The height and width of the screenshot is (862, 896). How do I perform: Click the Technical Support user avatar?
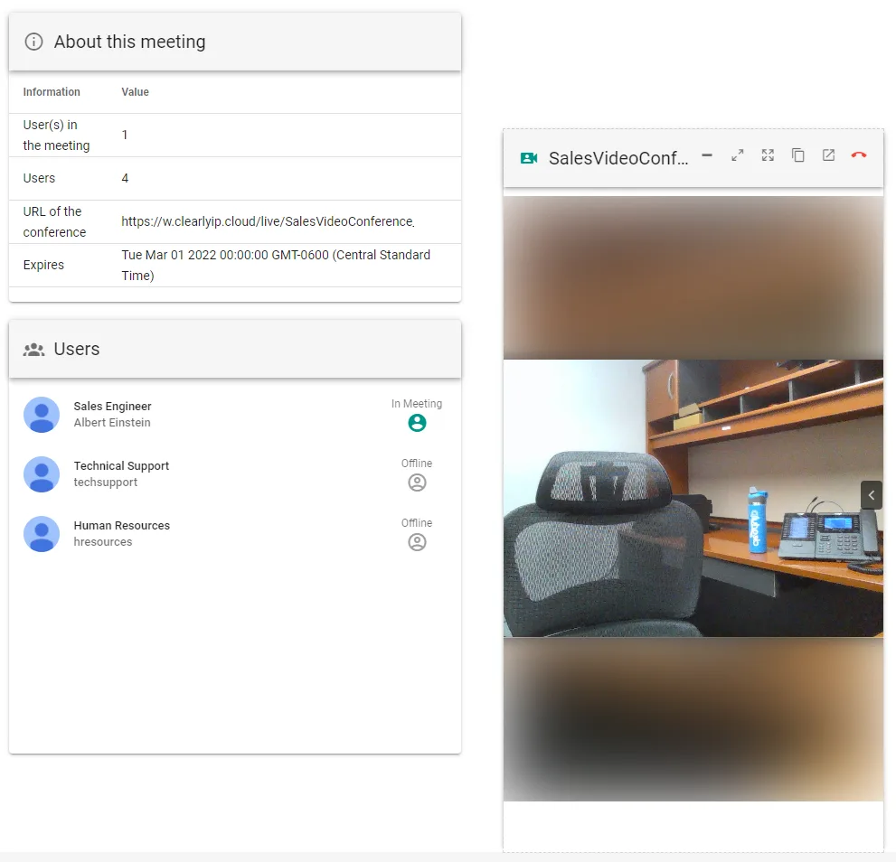pyautogui.click(x=42, y=474)
